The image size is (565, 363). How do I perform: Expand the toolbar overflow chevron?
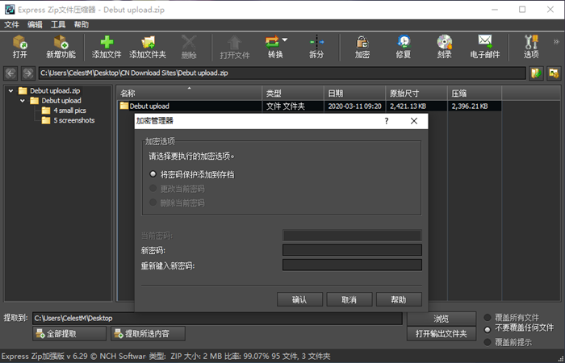click(x=556, y=42)
